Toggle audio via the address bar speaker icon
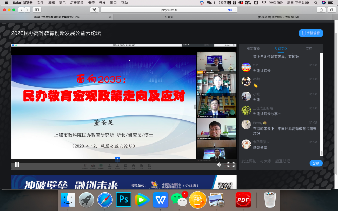 click(x=230, y=10)
